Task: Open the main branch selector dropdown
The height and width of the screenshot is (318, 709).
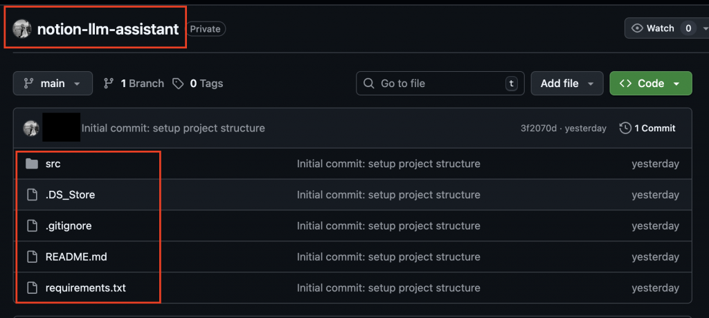Action: 52,84
